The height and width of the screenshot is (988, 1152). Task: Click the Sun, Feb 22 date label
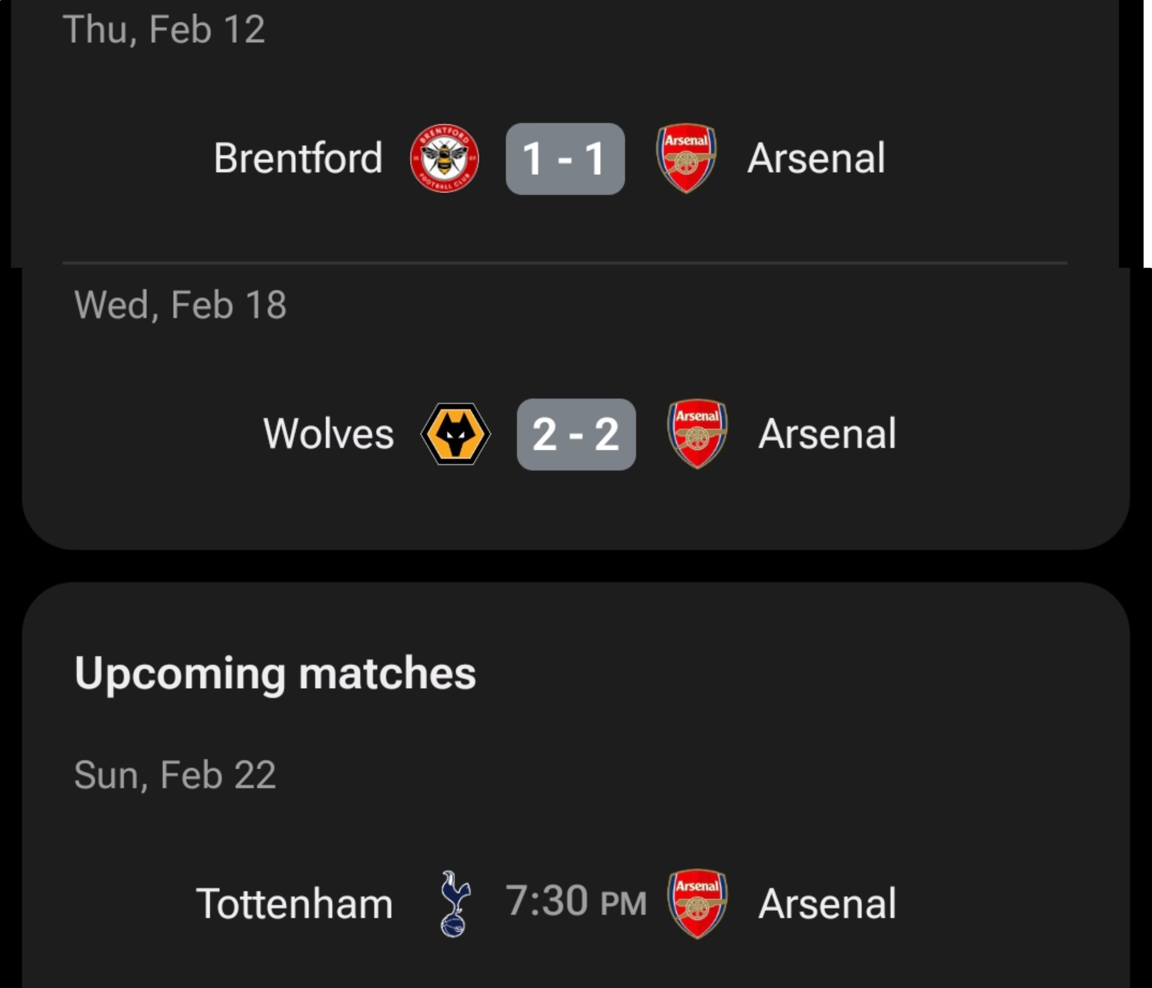[x=175, y=775]
